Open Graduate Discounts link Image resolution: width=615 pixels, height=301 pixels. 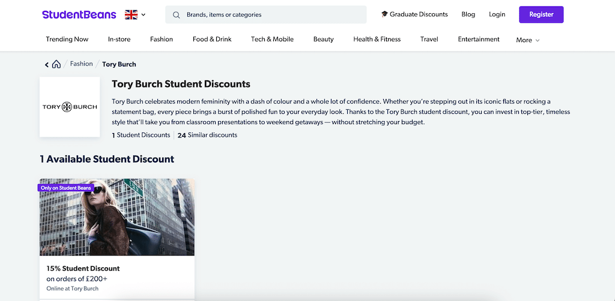[x=414, y=14]
